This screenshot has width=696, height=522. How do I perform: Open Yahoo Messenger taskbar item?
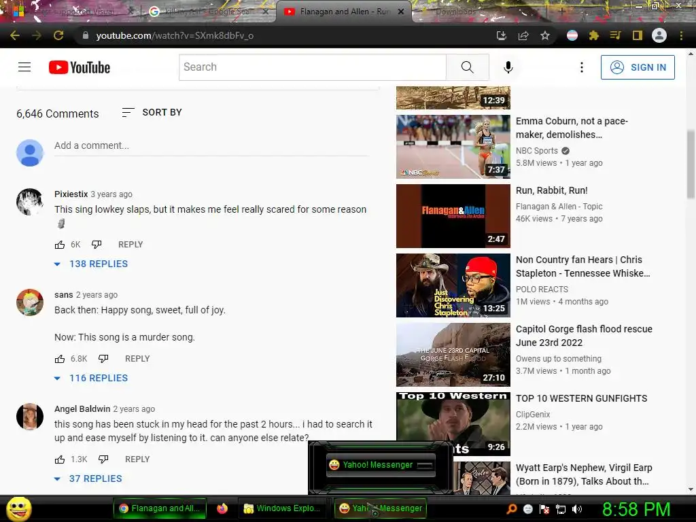[381, 508]
